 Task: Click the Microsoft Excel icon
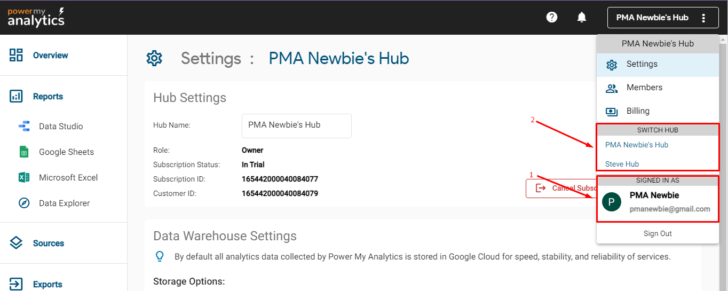click(24, 178)
